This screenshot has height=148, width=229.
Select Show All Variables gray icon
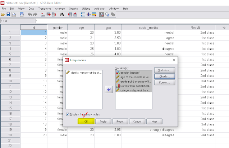[x=113, y=15]
